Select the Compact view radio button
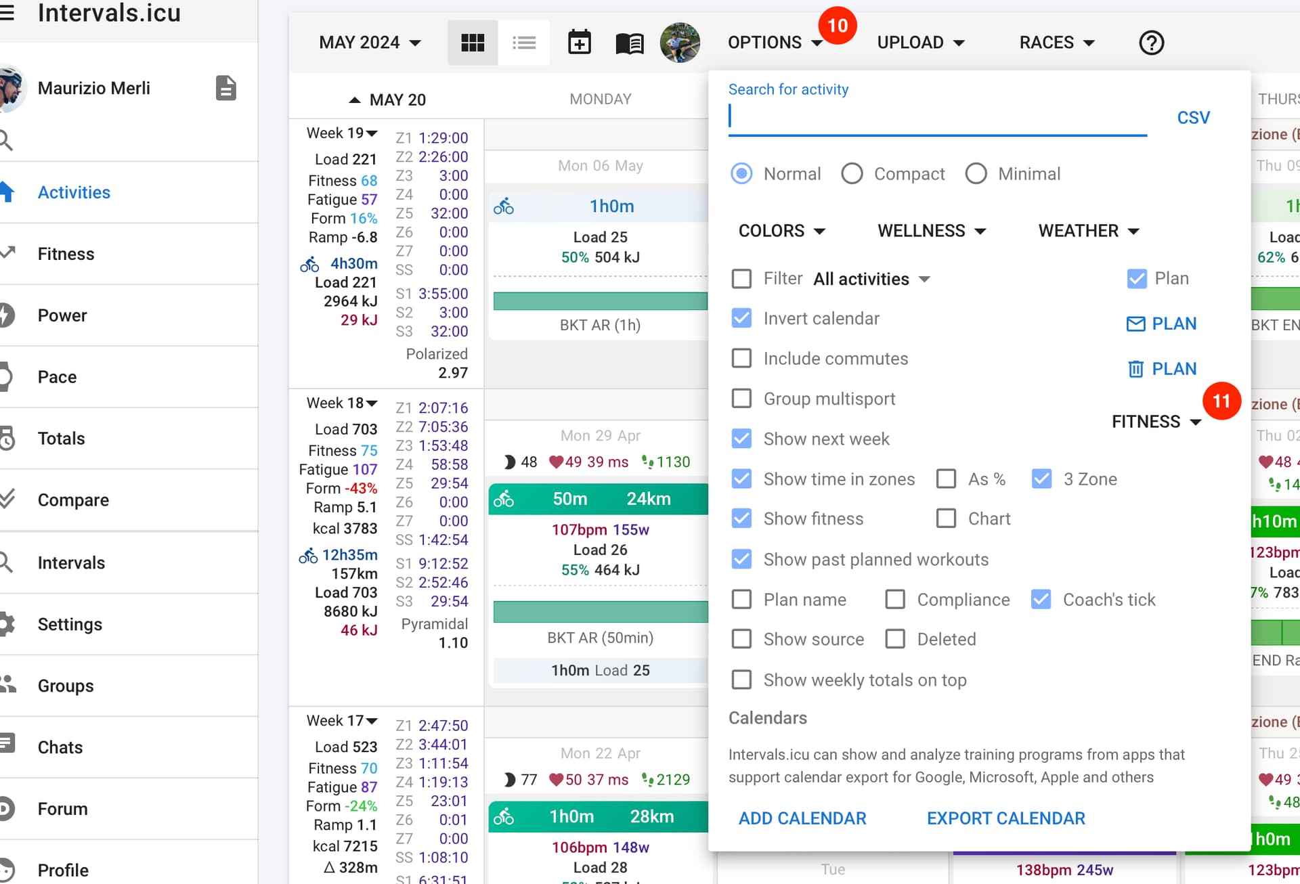Image resolution: width=1300 pixels, height=884 pixels. [852, 174]
